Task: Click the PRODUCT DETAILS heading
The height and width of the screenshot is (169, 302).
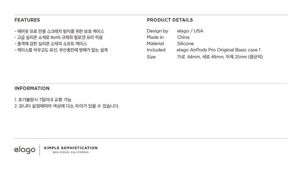Action: pyautogui.click(x=170, y=20)
